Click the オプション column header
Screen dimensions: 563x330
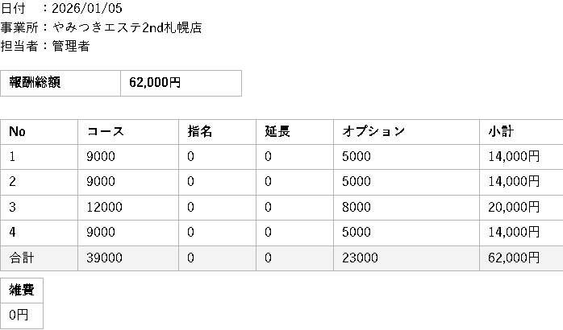373,131
